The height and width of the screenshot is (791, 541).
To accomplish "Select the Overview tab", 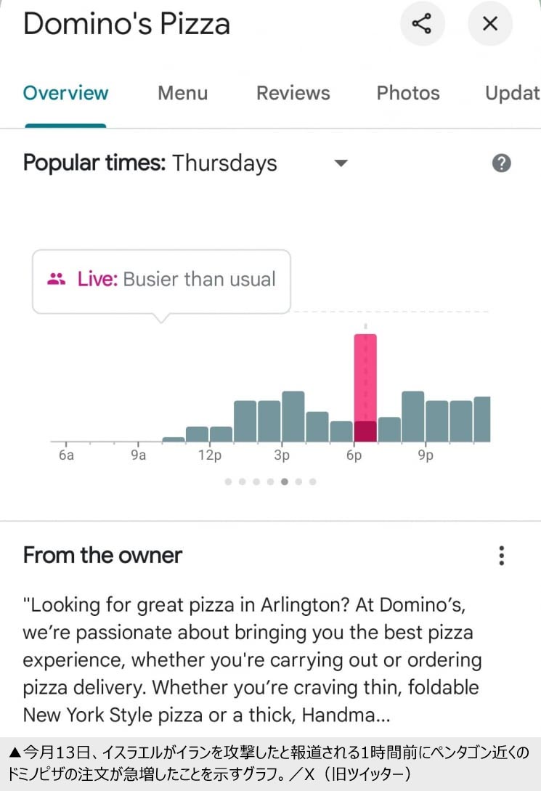I will coord(65,93).
